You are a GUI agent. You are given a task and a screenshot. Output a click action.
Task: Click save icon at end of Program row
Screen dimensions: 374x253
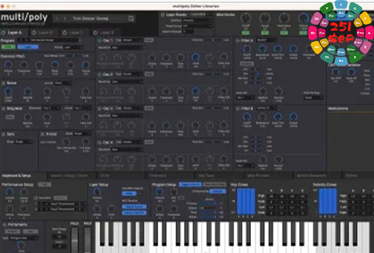click(81, 40)
